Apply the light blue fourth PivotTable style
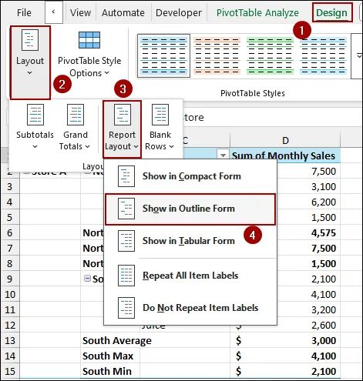This screenshot has width=363, height=381. click(x=323, y=55)
